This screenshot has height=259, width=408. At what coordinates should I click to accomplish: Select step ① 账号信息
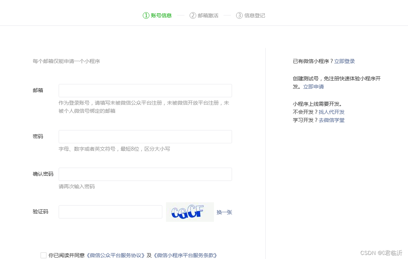click(x=157, y=15)
